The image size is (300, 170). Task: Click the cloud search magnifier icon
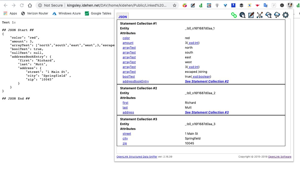(268, 15)
